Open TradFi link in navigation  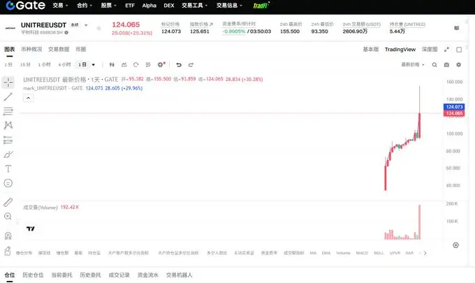[x=261, y=5]
